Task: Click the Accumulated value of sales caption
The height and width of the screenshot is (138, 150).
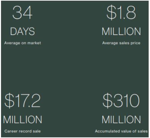Action: click(121, 131)
